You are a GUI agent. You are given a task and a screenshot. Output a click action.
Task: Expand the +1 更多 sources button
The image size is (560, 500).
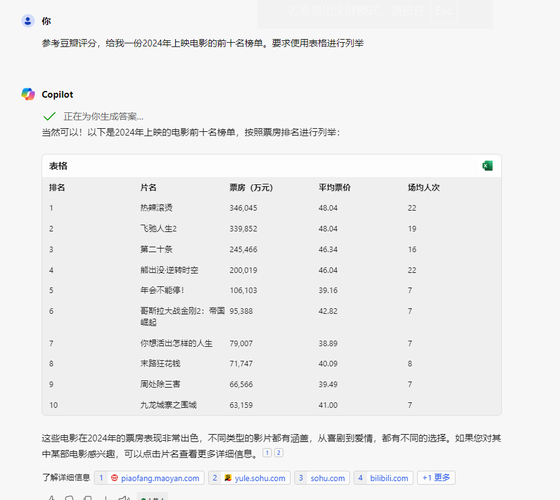click(436, 478)
